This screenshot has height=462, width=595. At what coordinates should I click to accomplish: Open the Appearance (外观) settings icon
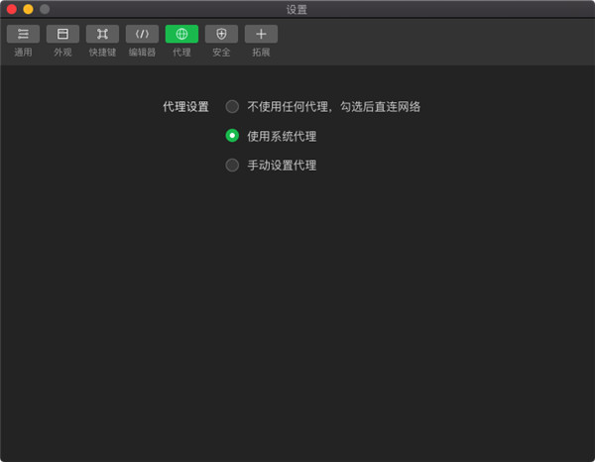tap(62, 34)
